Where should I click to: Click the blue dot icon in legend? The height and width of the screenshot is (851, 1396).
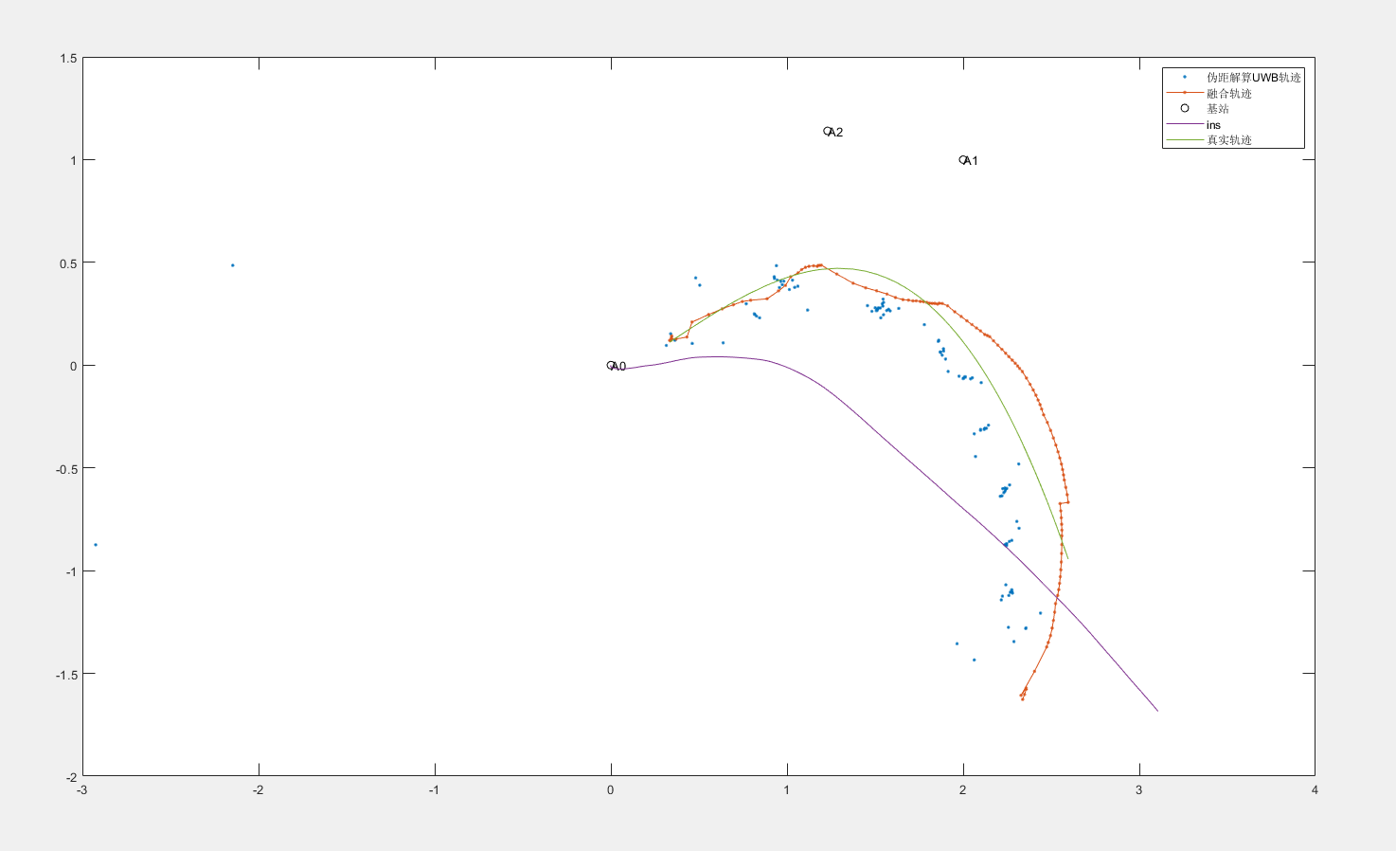(x=1184, y=77)
